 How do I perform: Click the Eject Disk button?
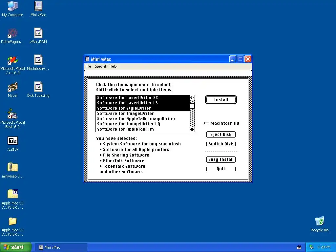point(221,135)
